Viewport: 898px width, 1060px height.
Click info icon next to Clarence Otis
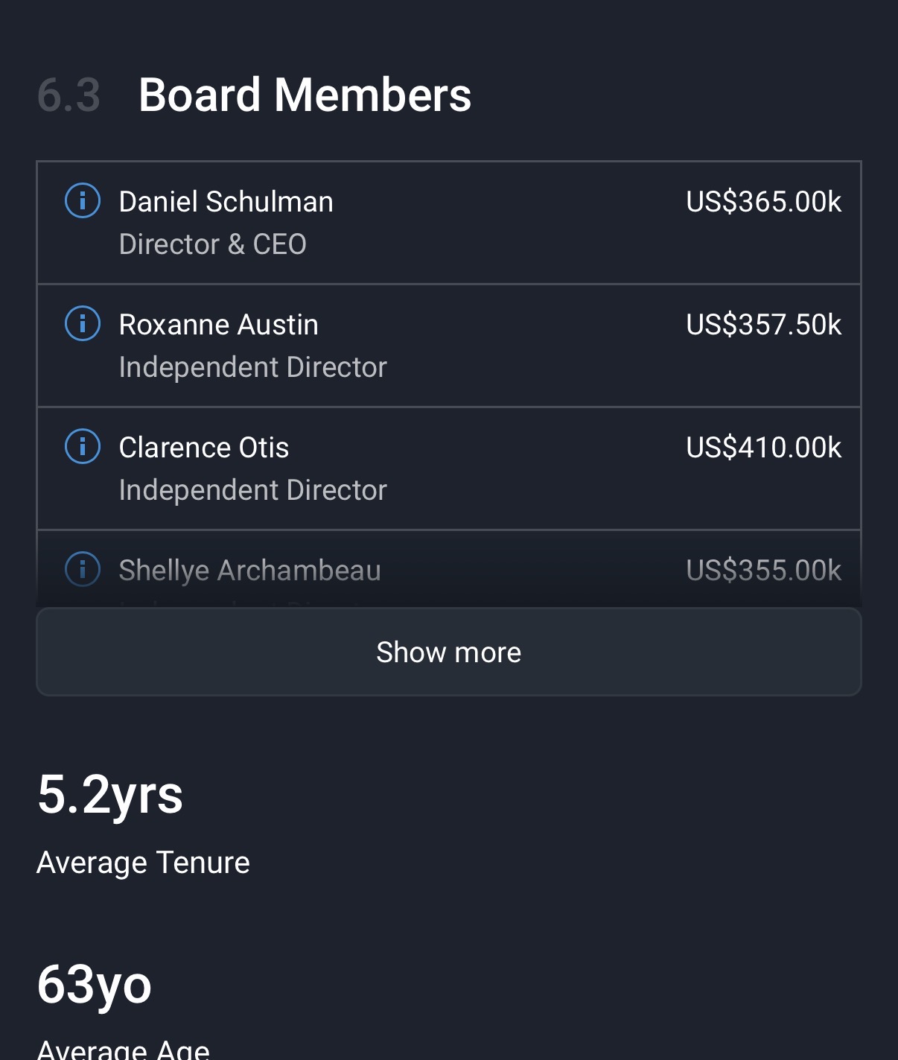click(83, 447)
